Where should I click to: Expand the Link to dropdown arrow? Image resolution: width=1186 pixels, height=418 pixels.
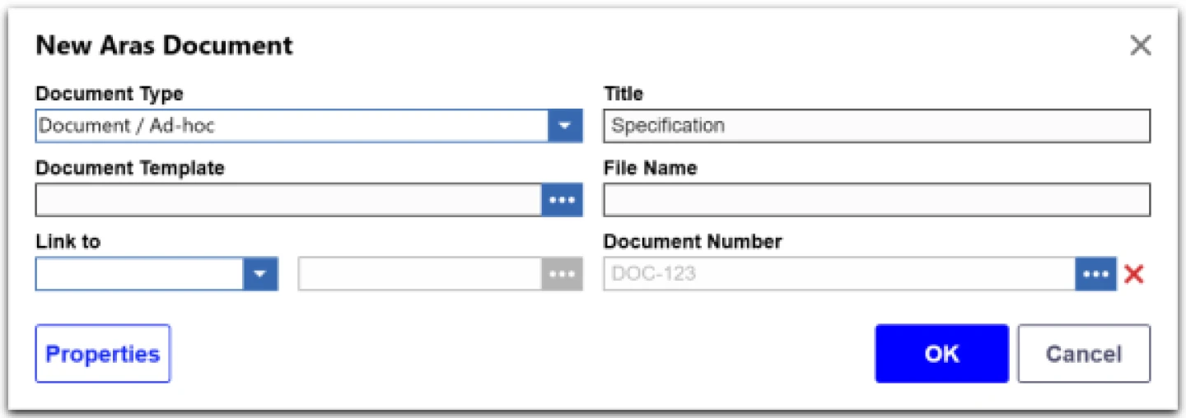[x=260, y=274]
